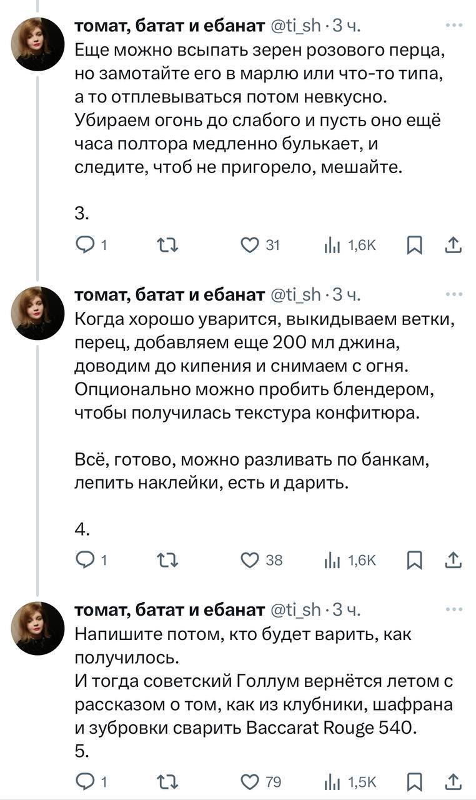Viewport: 476px width, 800px height.
Task: Share the tweet numbered 4
Action: pyautogui.click(x=455, y=561)
